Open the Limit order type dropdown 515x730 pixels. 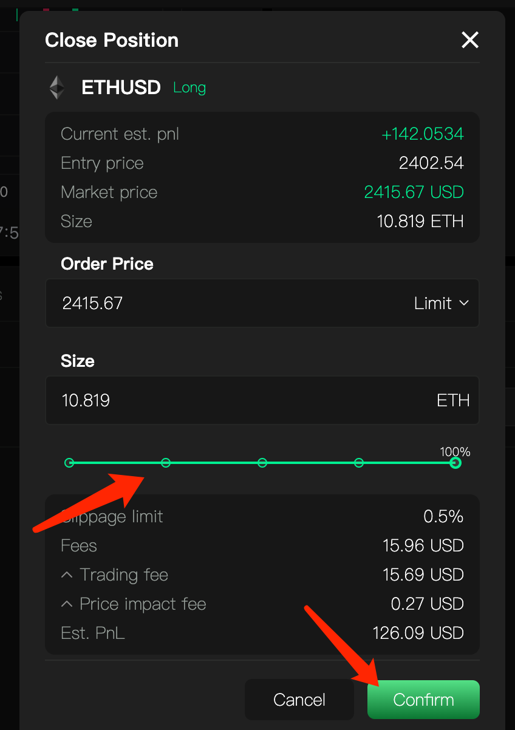[442, 303]
